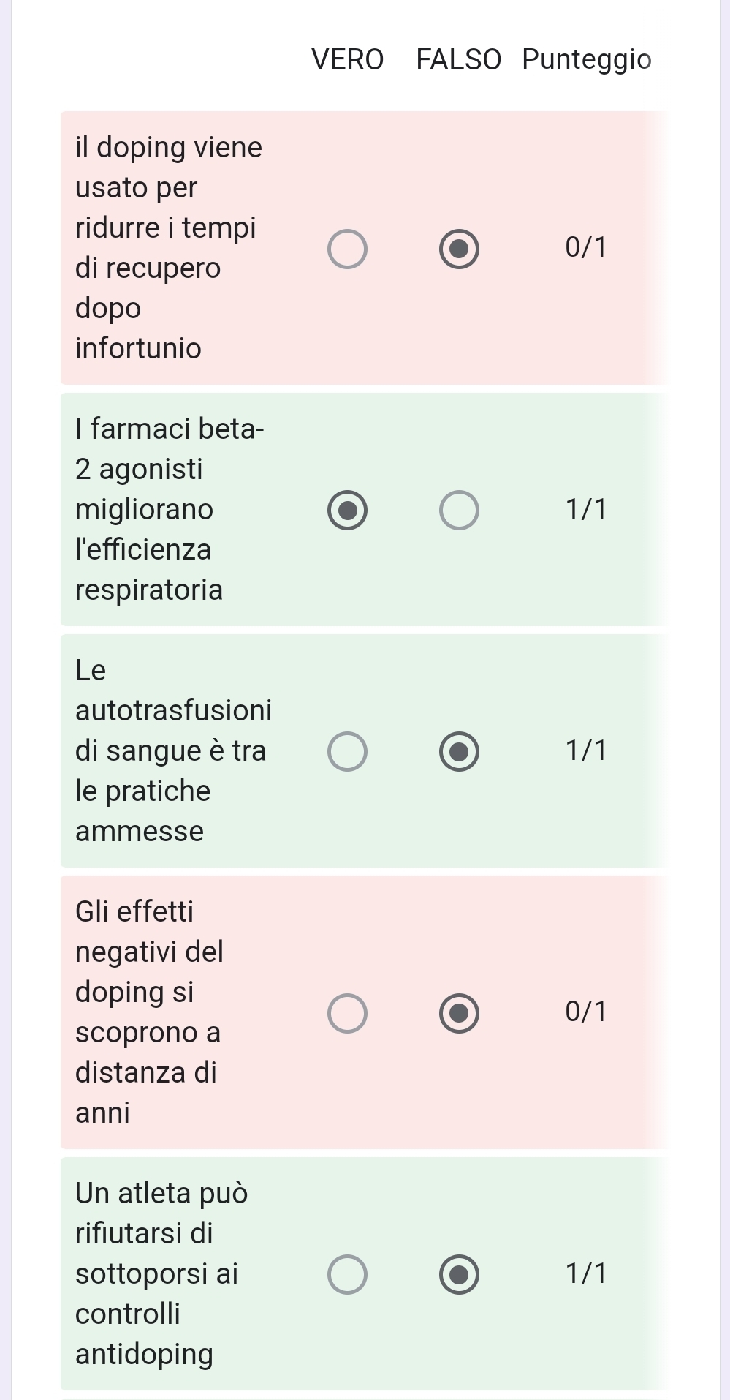The width and height of the screenshot is (730, 1400).
Task: Select VERO for beta-2 agonisti statement
Action: click(347, 510)
